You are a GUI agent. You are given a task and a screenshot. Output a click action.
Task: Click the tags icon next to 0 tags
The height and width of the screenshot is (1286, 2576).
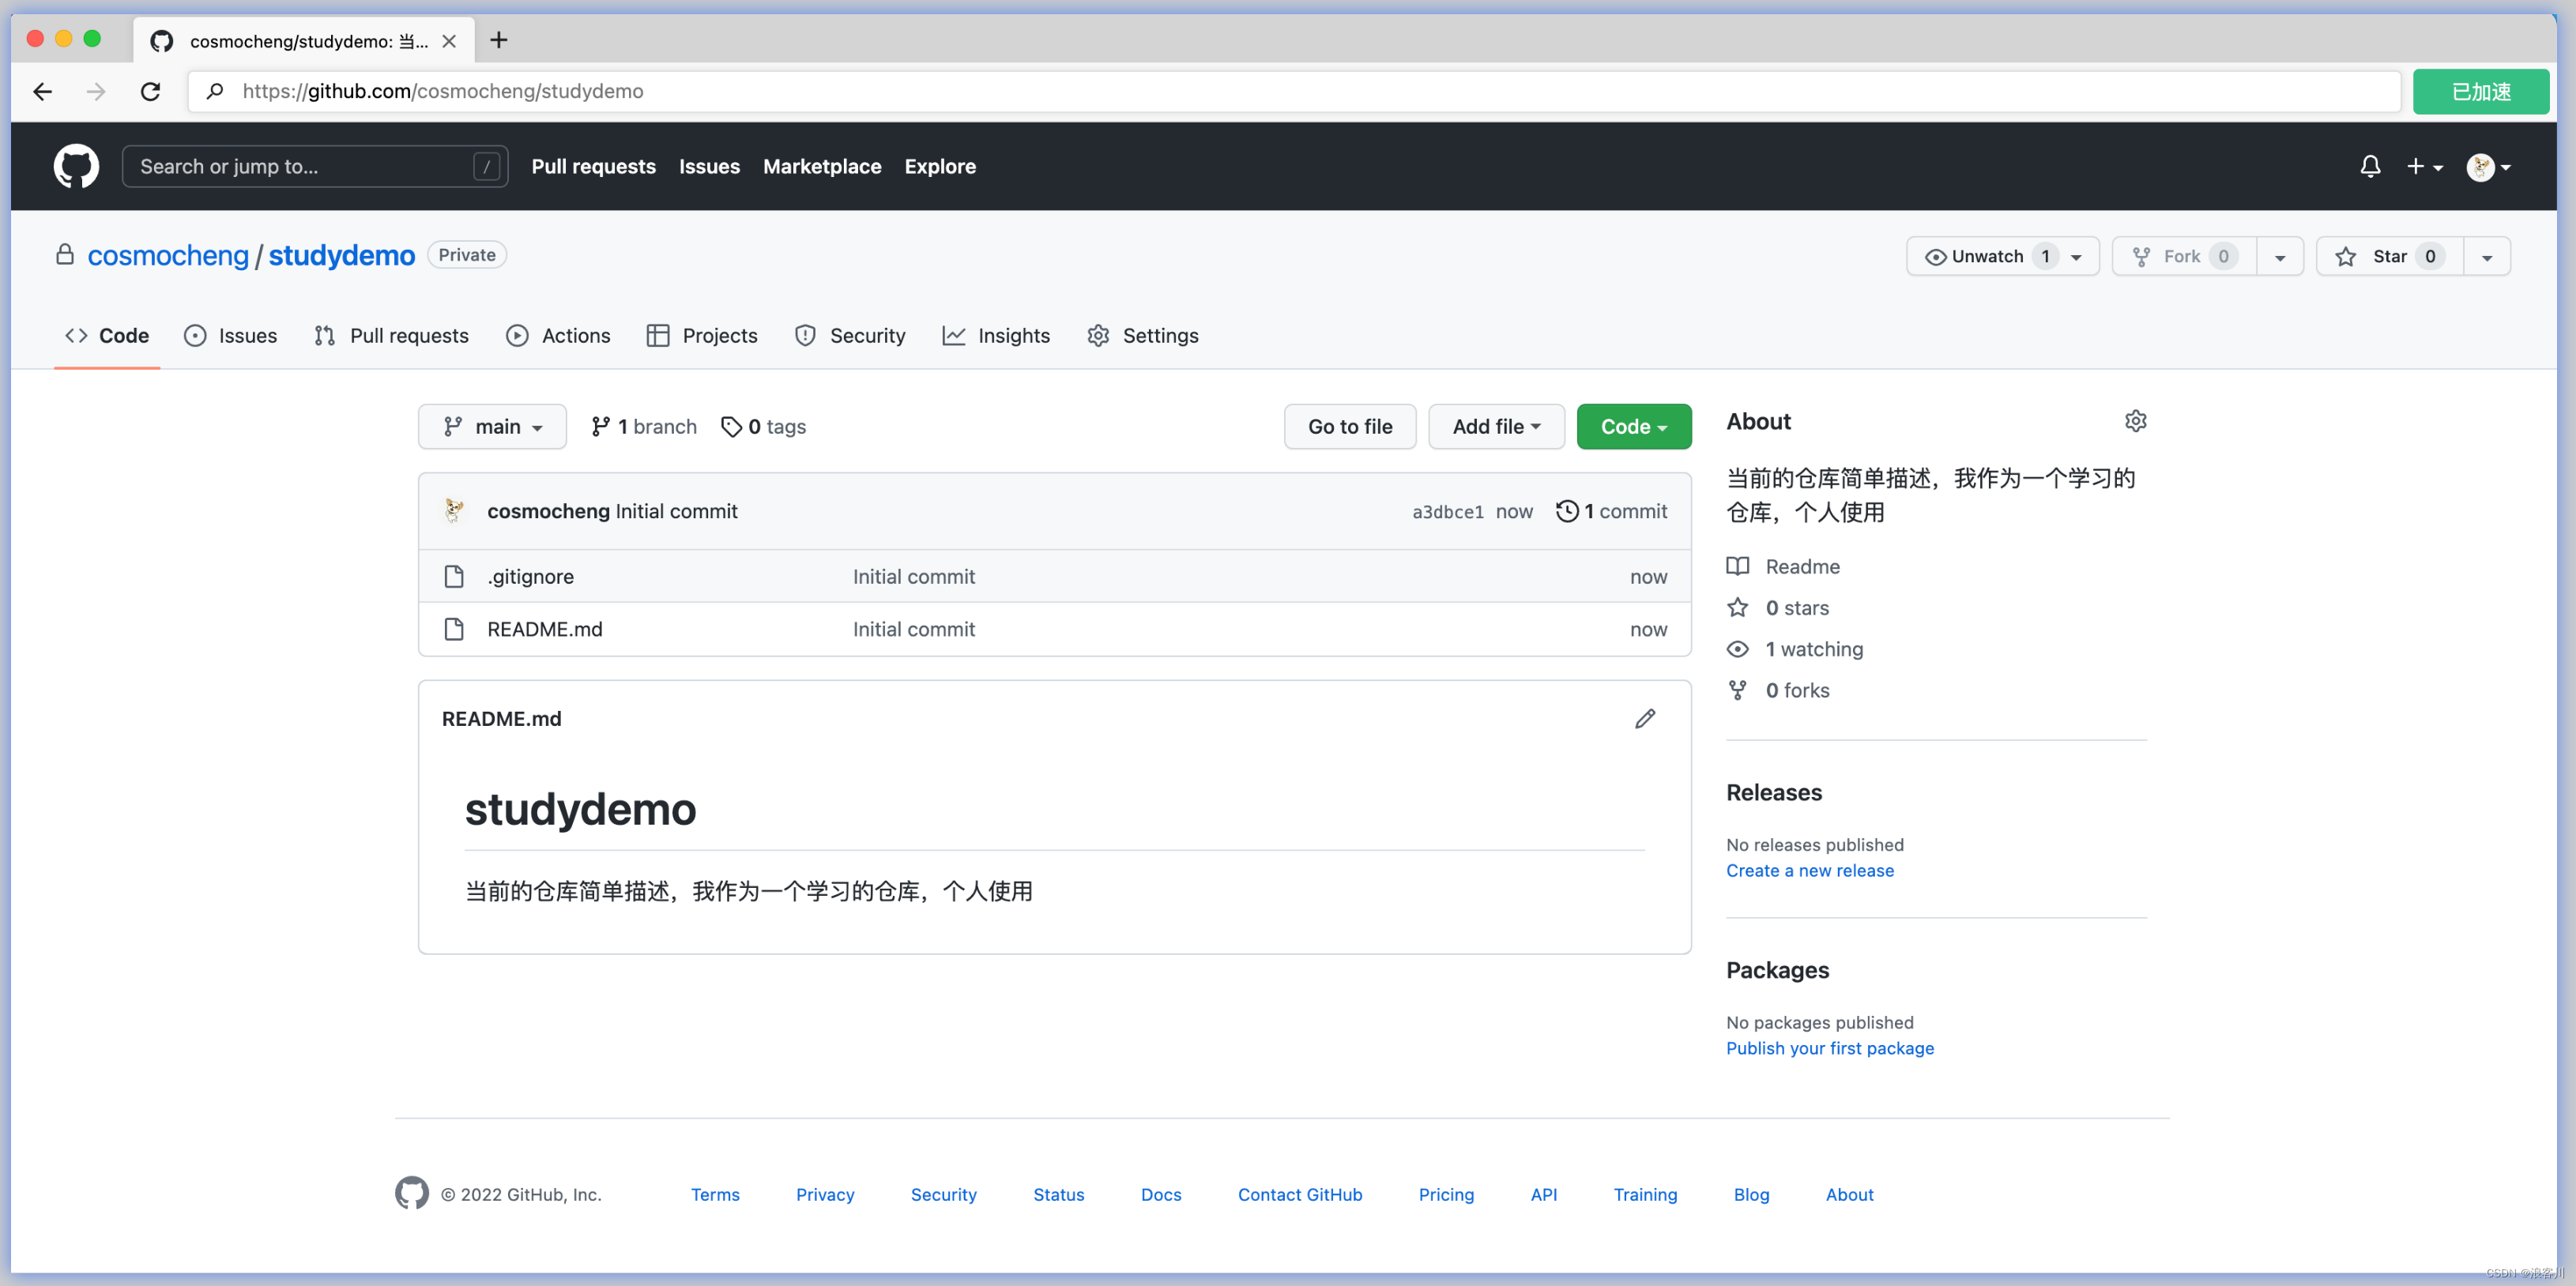731,427
